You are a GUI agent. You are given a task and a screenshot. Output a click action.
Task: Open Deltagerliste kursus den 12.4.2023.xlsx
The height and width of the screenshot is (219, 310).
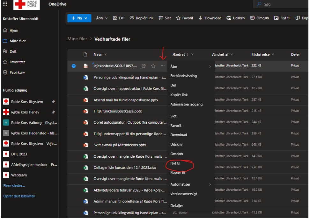pyautogui.click(x=125, y=168)
